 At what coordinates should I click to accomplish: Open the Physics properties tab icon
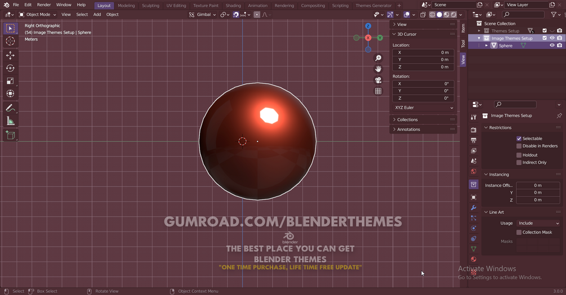(474, 228)
